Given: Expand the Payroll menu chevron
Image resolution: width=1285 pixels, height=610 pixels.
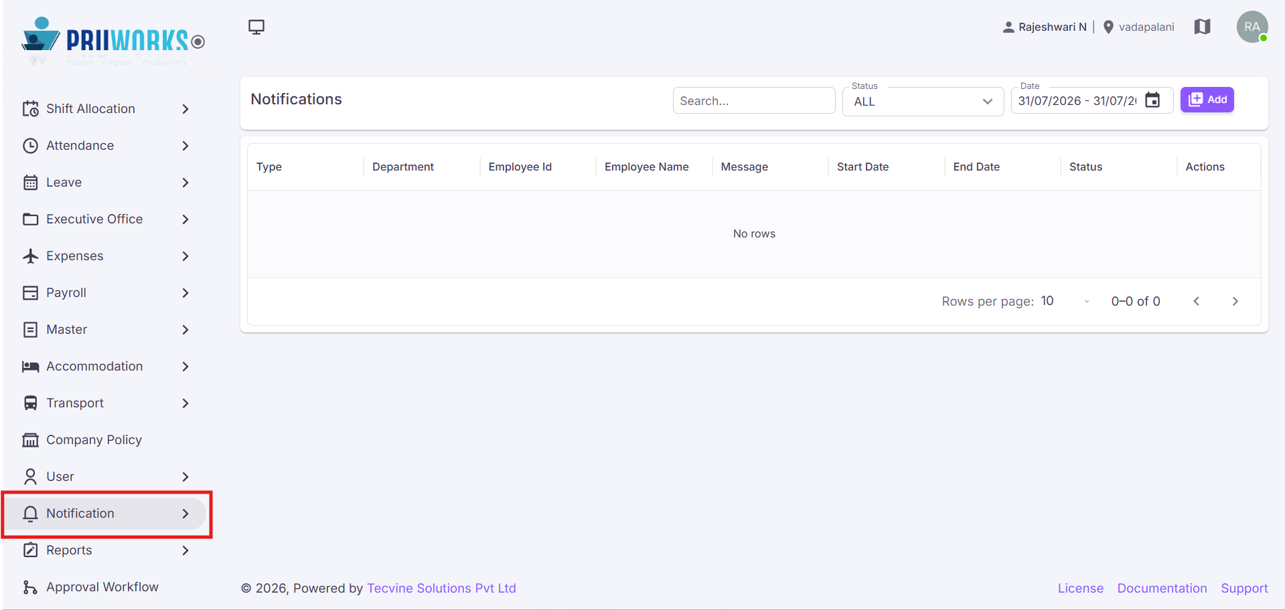Looking at the screenshot, I should pos(185,292).
